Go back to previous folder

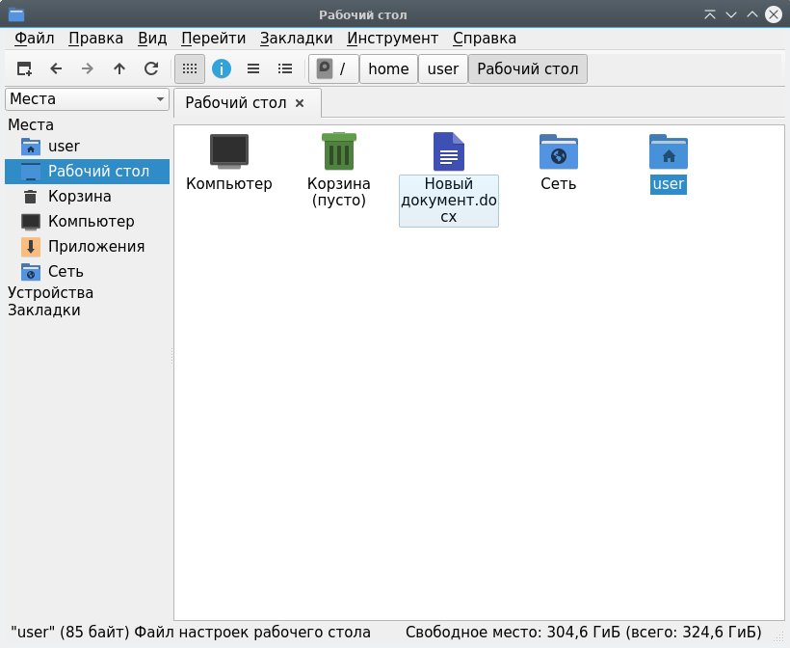56,68
